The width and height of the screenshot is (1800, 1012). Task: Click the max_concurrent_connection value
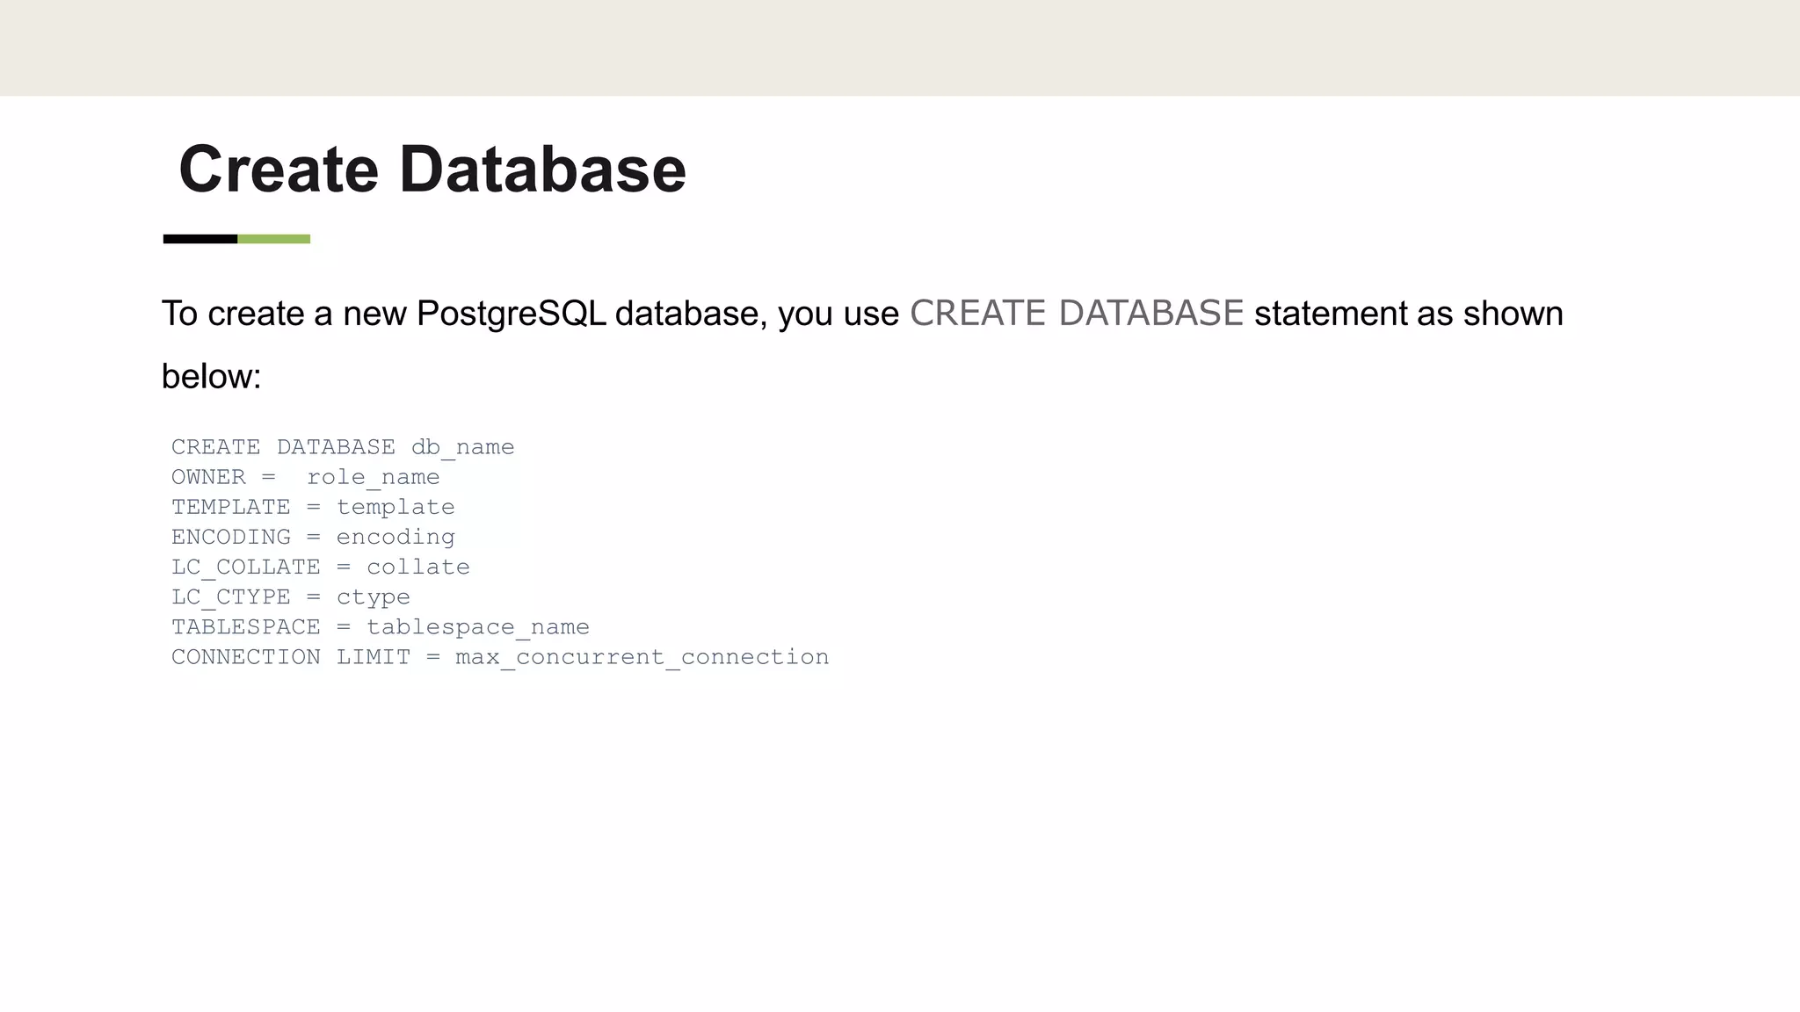pyautogui.click(x=642, y=657)
